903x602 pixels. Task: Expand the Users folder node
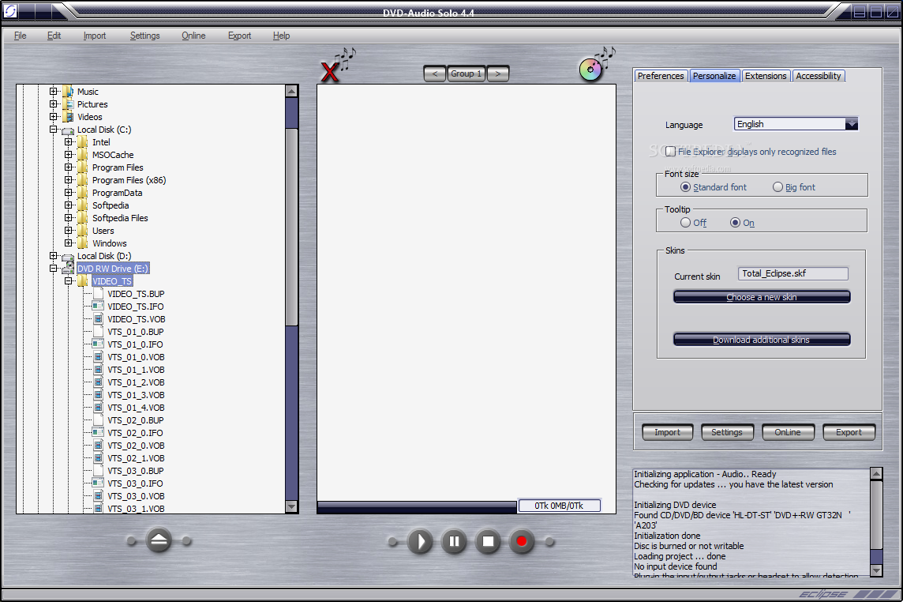point(68,231)
